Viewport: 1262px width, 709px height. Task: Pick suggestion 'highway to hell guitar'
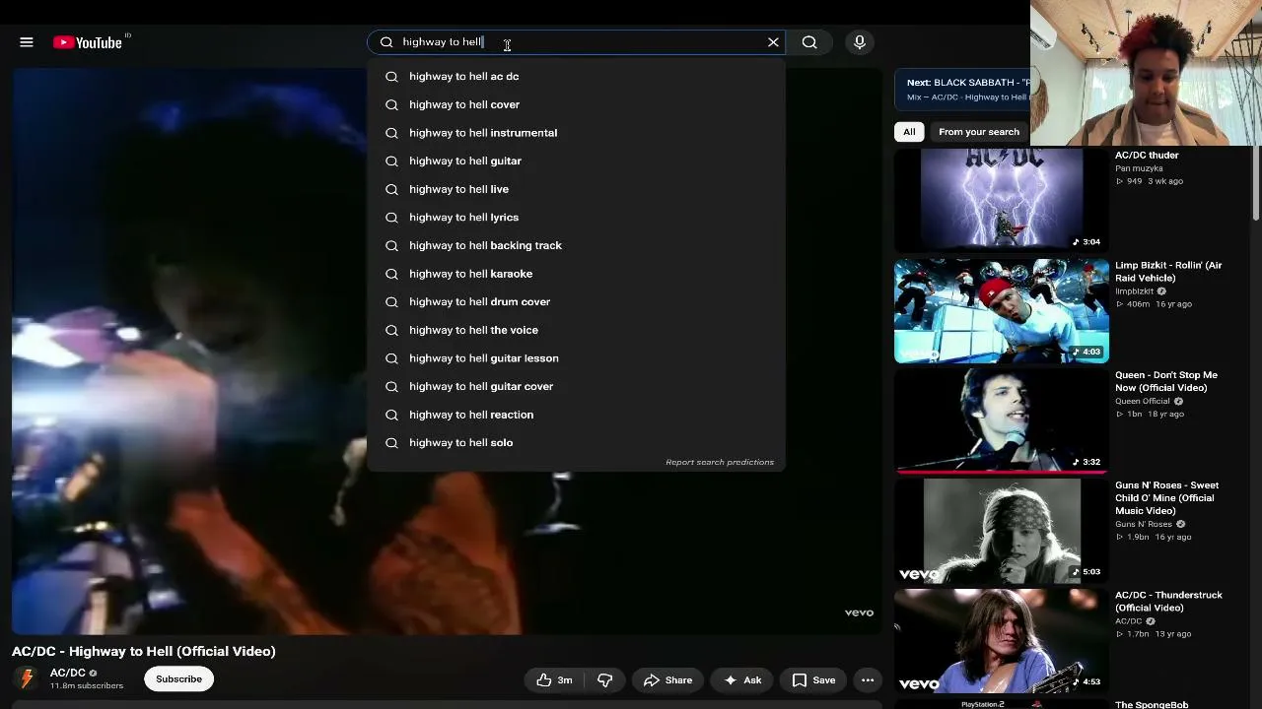(577, 161)
